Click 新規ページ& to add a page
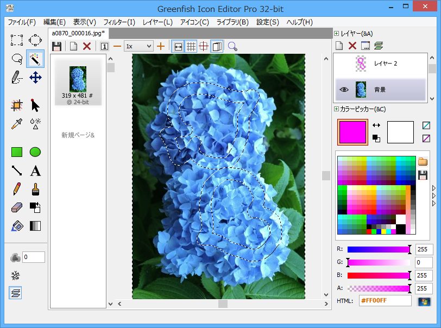Viewport: 441px width, 328px height. [x=78, y=135]
